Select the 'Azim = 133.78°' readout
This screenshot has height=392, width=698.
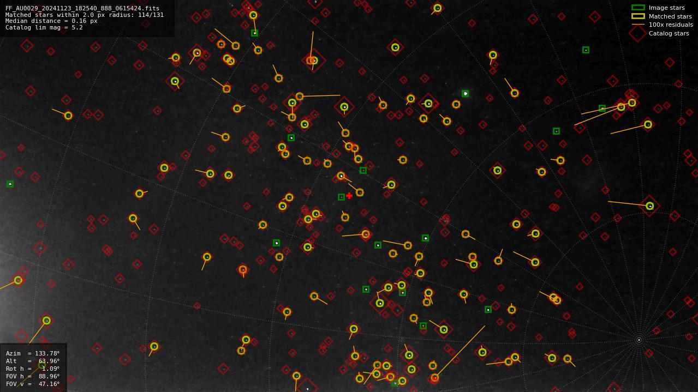point(33,353)
